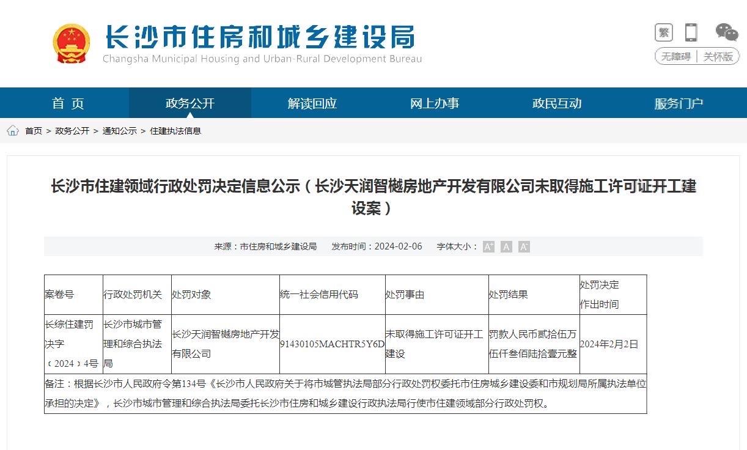Open the 服务门户 navigation tab

tap(679, 103)
